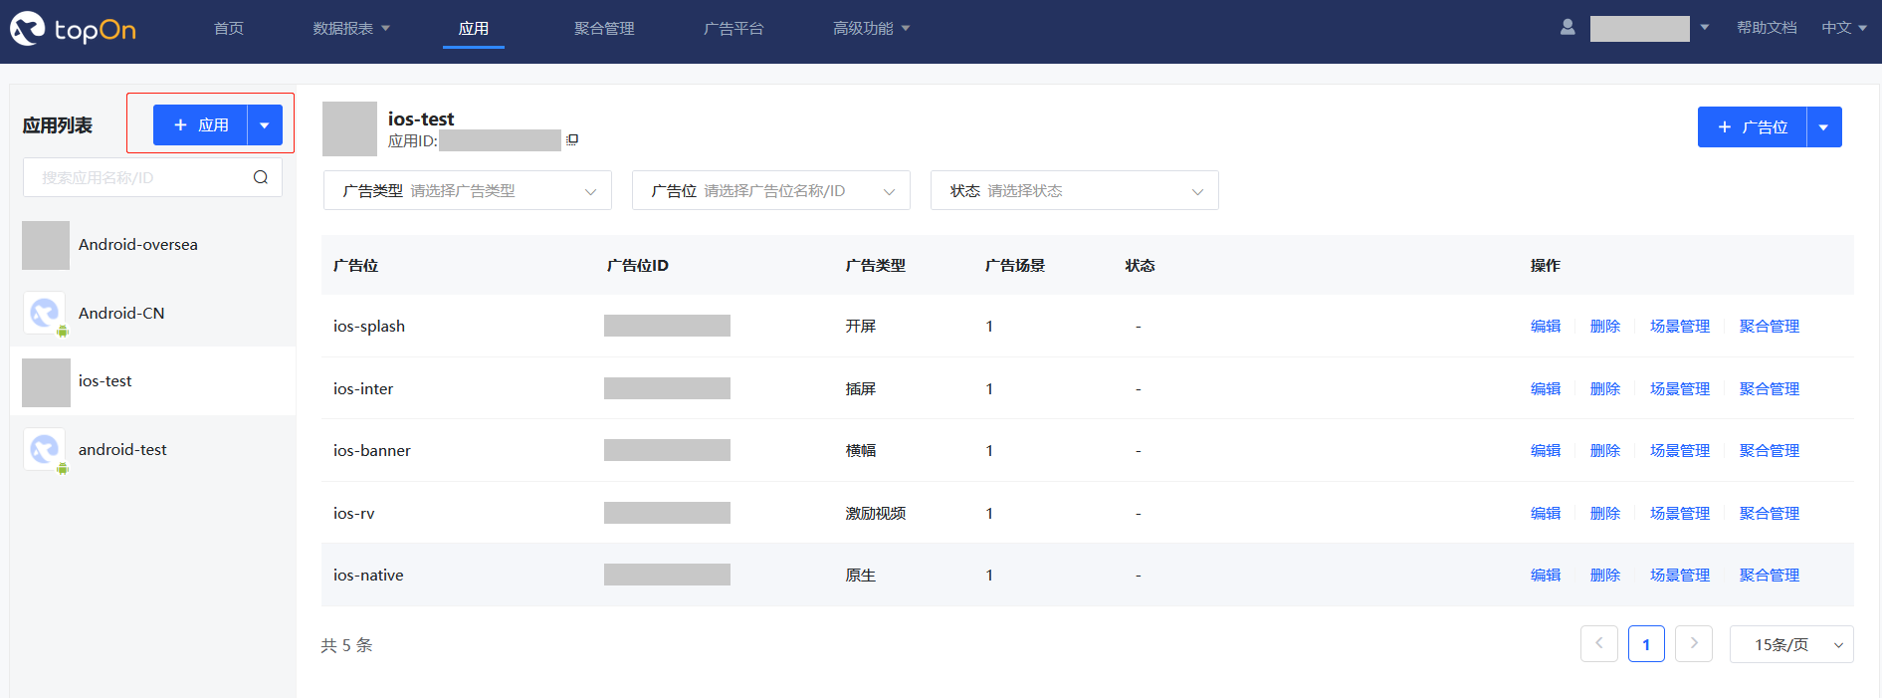Select Android-CN app icon

pos(45,314)
